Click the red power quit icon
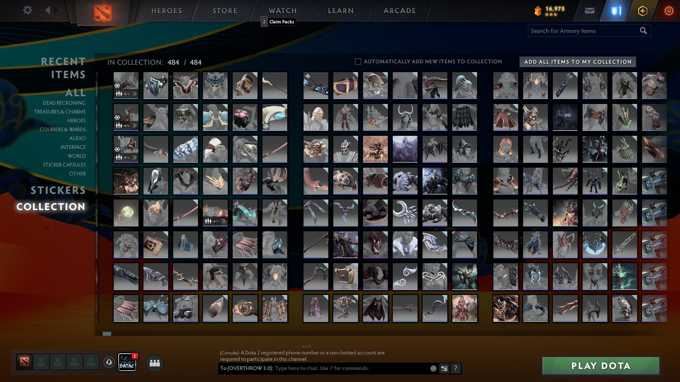 point(669,11)
